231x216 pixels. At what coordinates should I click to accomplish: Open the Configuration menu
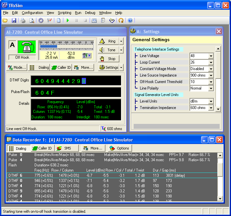[x=32, y=13]
